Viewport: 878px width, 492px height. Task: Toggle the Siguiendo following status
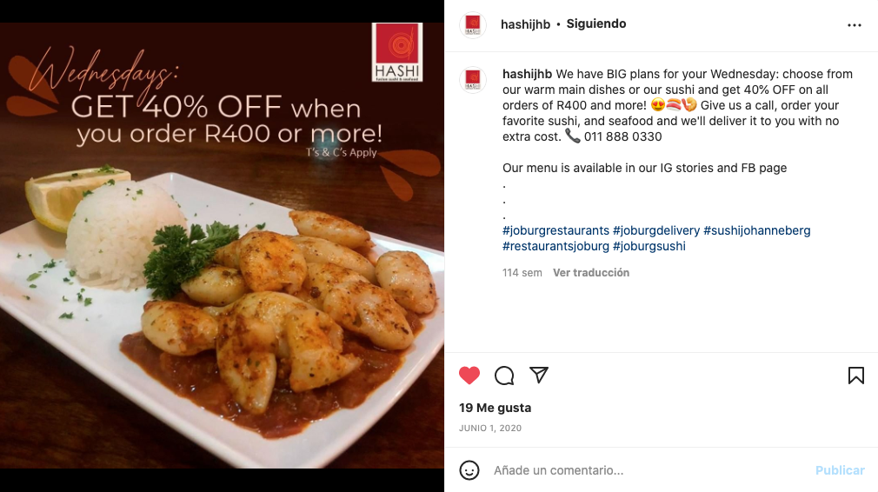[595, 23]
